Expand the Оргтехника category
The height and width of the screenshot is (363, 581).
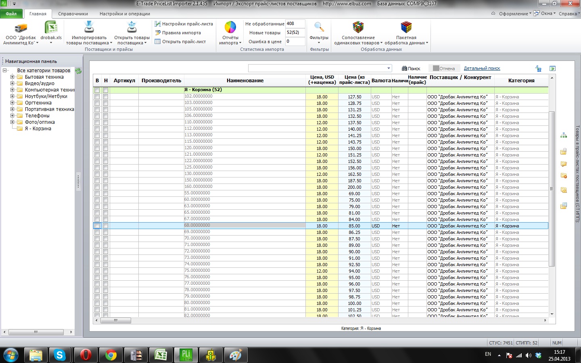point(12,103)
